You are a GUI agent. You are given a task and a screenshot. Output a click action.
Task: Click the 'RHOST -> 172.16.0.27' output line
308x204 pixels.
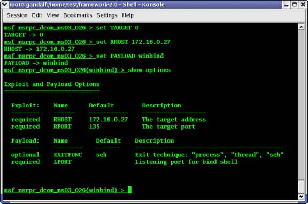point(39,49)
